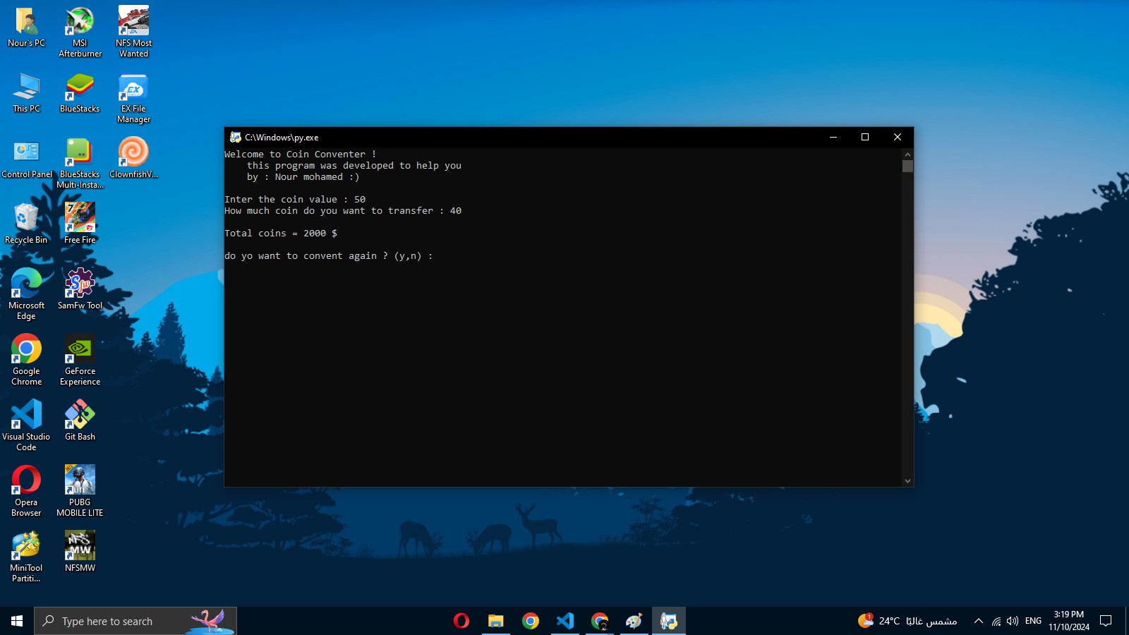
Task: Select Git Bash desktop icon
Action: tap(80, 421)
